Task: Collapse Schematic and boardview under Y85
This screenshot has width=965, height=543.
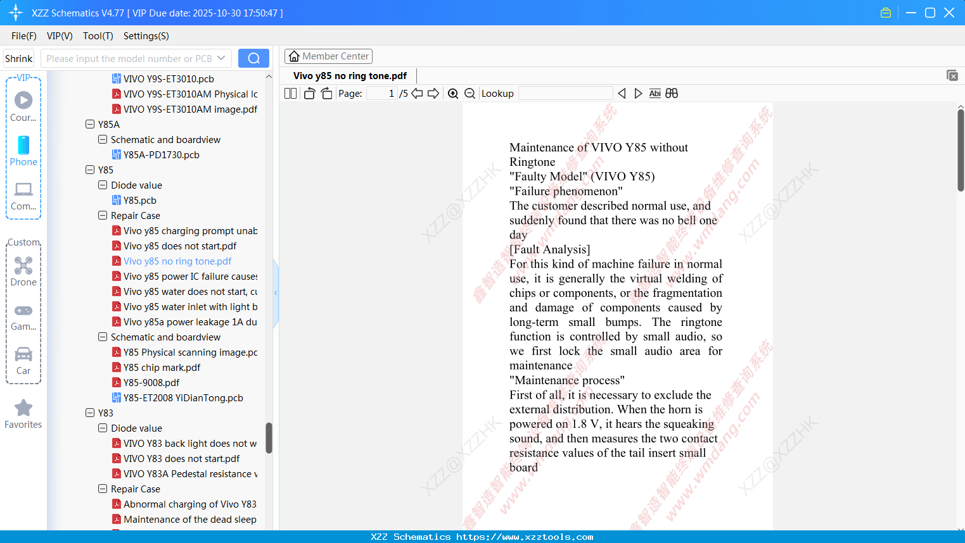Action: 103,337
